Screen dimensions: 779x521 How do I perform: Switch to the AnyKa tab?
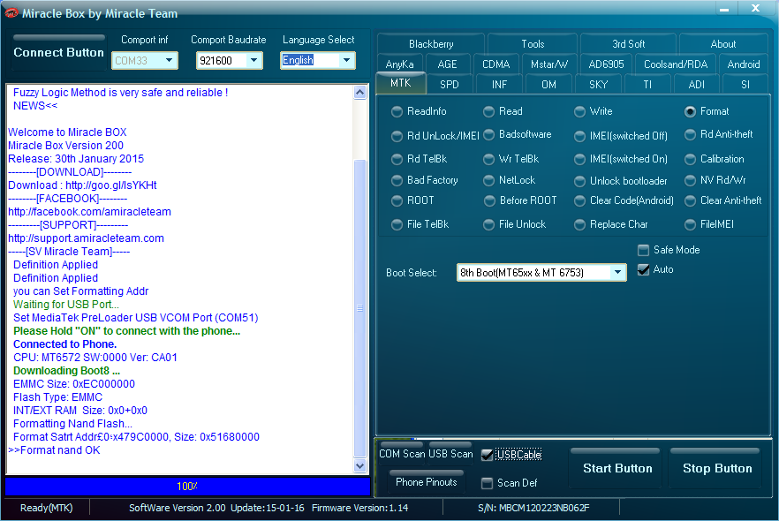tap(399, 64)
